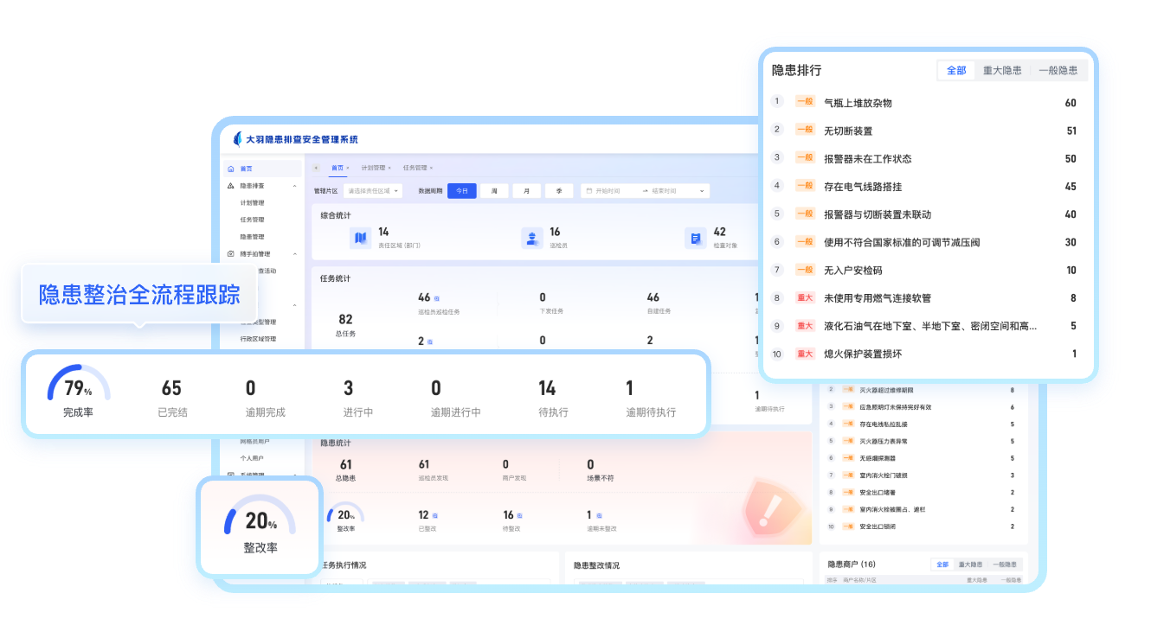Click ranking row 存在电气线路搭挂

point(924,187)
